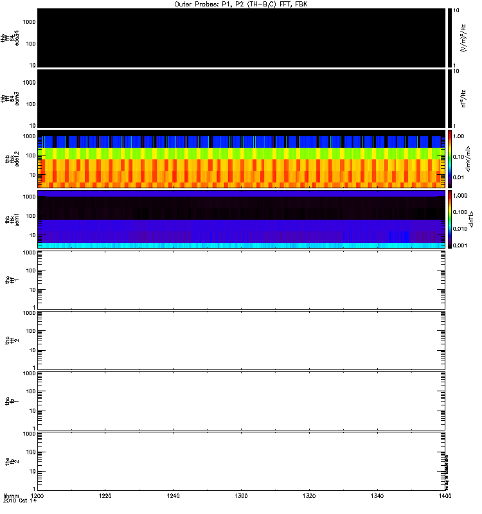Click the plot title 'Outer Probes: P1, P2 (TH-B,C) FFT, FBK'
This screenshot has width=482, height=514.
pos(241,4)
